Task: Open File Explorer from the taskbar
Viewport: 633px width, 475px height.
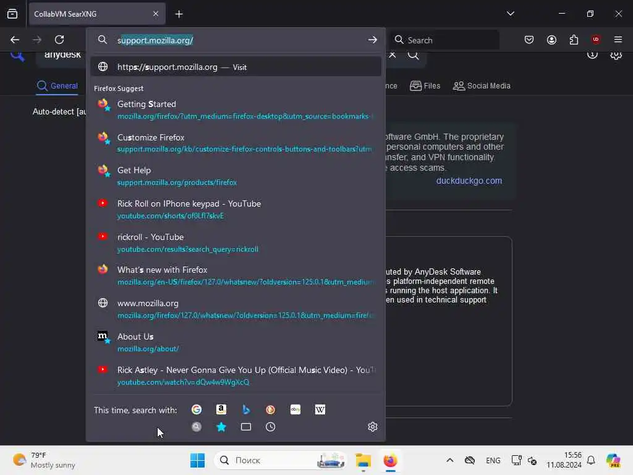Action: click(363, 460)
